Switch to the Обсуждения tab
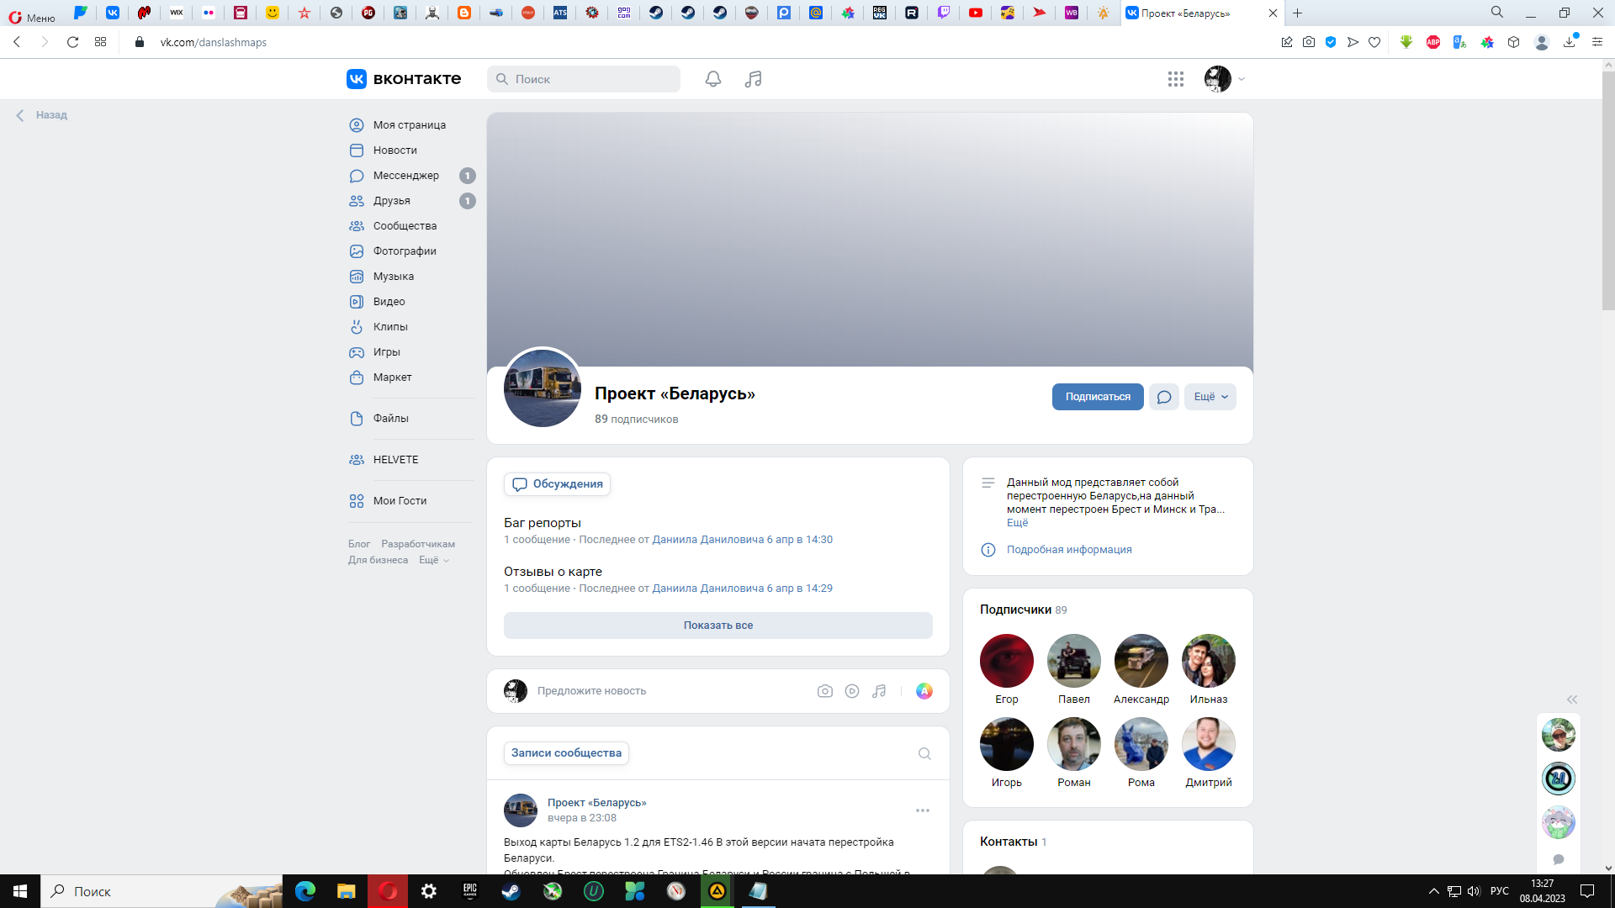Screen dimensions: 1615x908 point(557,484)
